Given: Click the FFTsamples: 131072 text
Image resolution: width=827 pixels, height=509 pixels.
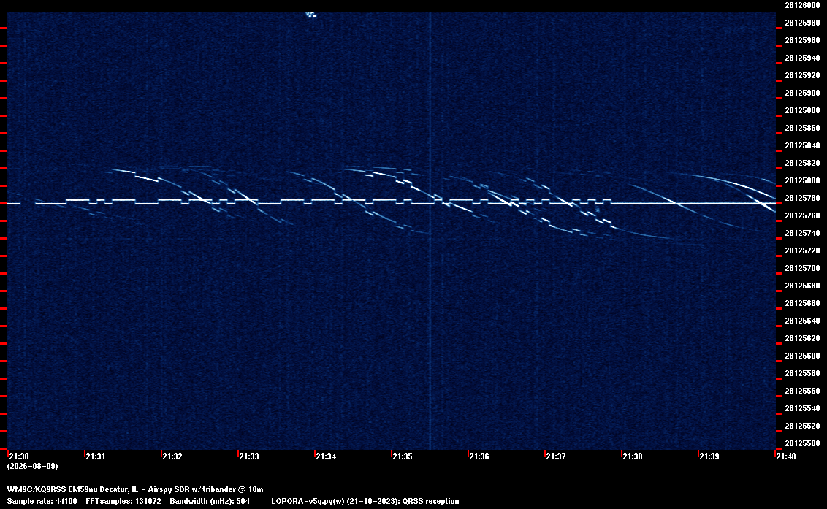Looking at the screenshot, I should click(123, 501).
